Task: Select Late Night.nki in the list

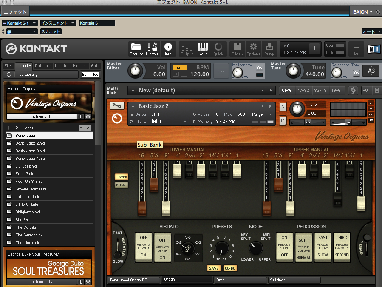Action: pos(49,197)
